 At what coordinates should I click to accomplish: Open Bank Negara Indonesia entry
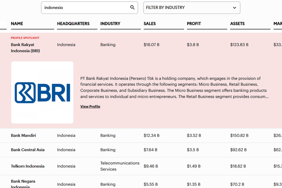tap(23, 184)
